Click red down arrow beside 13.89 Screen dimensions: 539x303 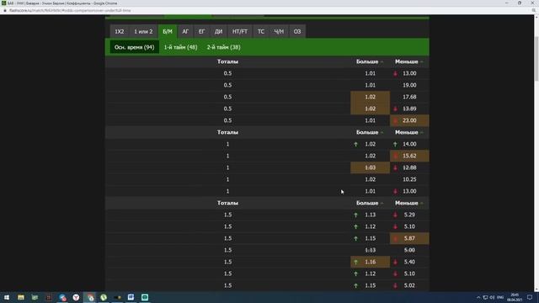(x=395, y=109)
